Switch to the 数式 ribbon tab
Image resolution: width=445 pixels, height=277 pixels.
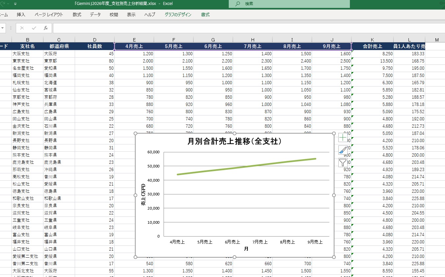point(77,14)
